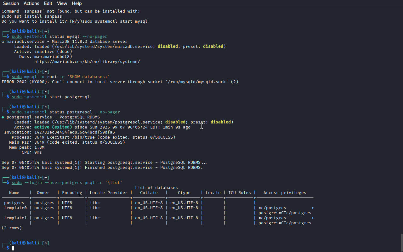Click the 'Ctype' column header
Image resolution: width=403 pixels, height=252 pixels.
pos(184,193)
